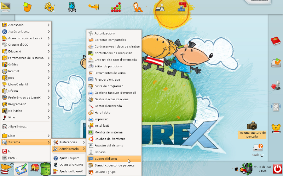Click the Serveis icon

pos(91,152)
